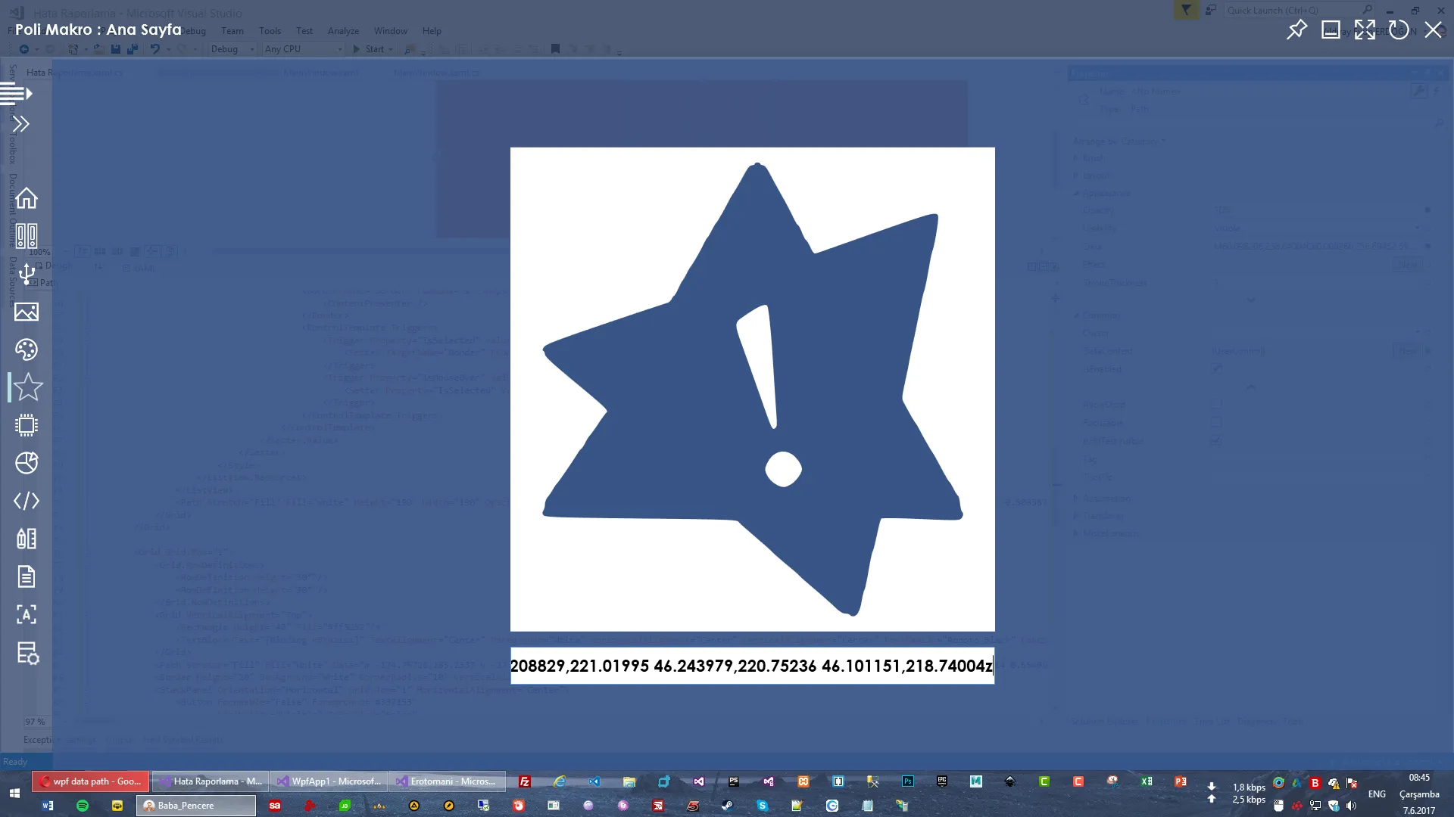
Task: Open the document page icon
Action: point(27,576)
